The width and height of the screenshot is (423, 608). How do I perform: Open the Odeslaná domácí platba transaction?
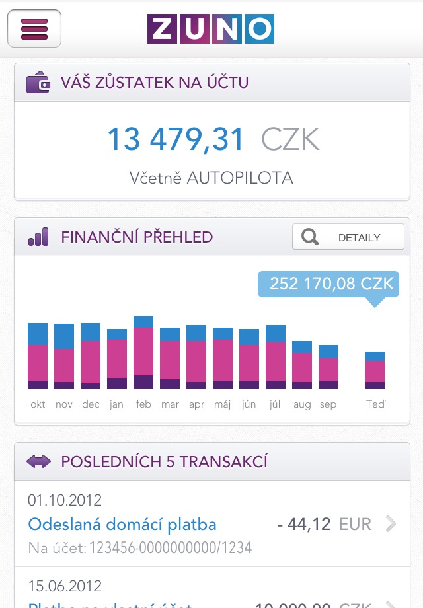pyautogui.click(x=122, y=525)
